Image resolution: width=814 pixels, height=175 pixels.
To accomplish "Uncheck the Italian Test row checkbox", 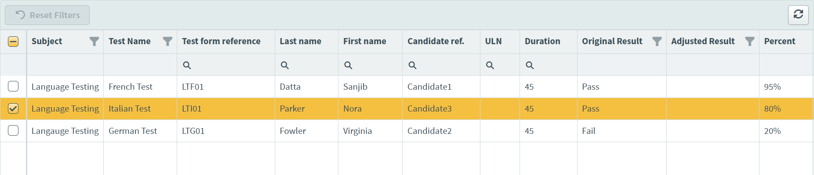I will point(13,108).
